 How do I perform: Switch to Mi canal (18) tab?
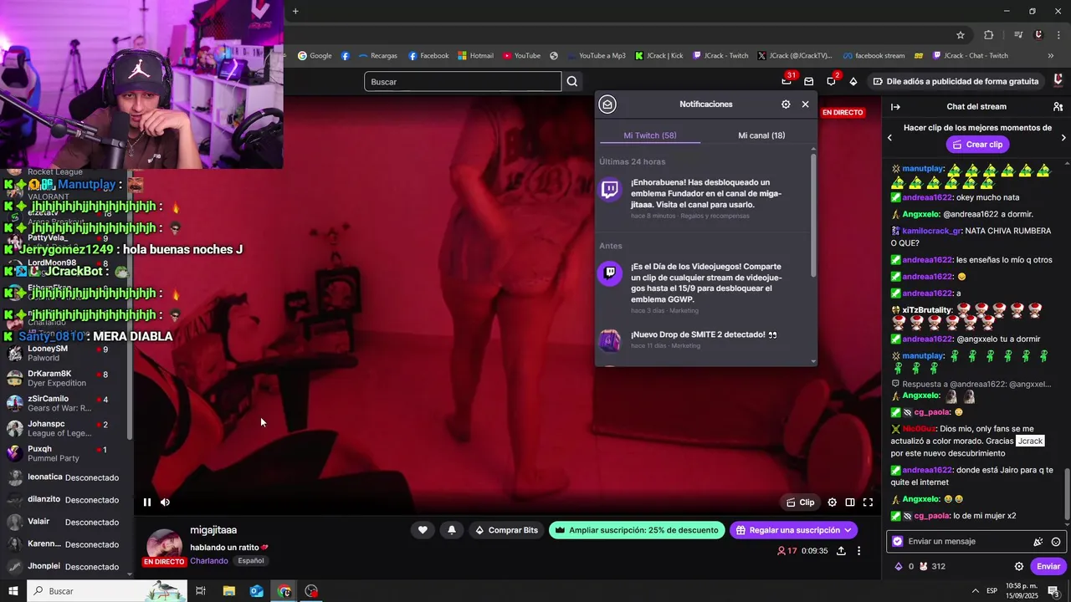tap(761, 135)
